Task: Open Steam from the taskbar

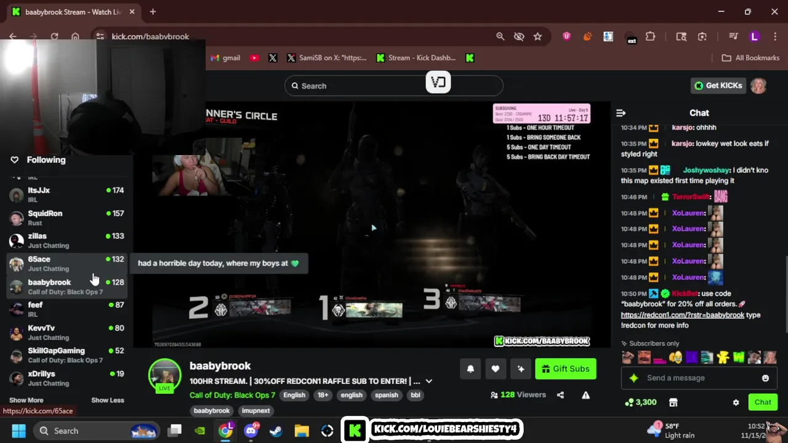Action: coord(275,431)
